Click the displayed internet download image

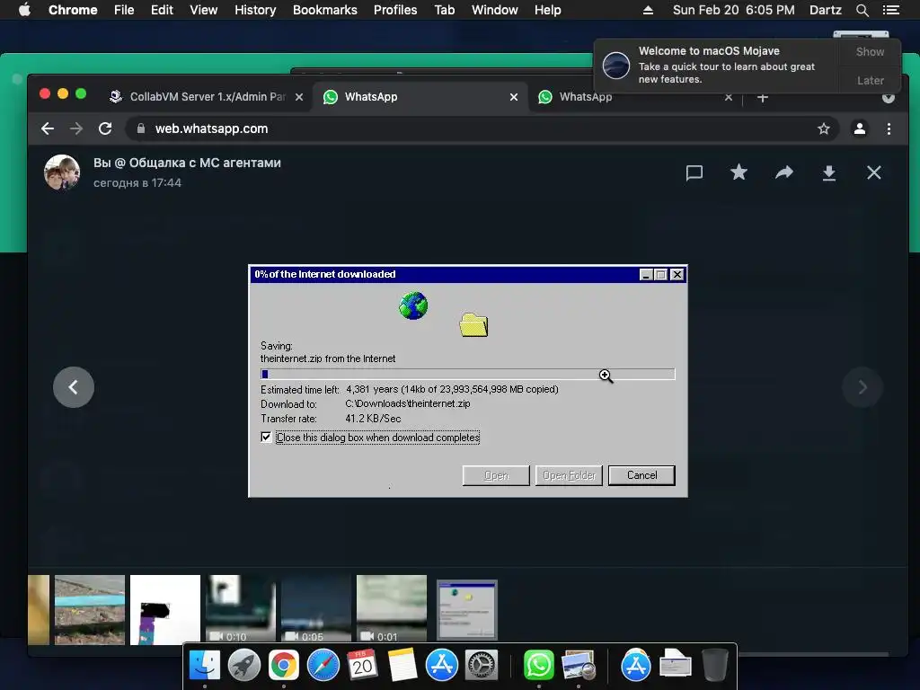(467, 381)
